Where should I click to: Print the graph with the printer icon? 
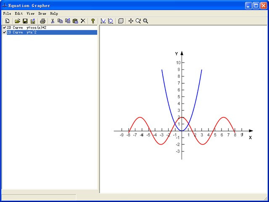42,21
